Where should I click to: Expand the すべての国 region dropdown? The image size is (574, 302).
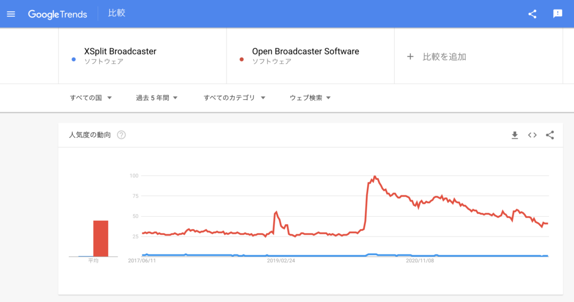click(x=91, y=97)
